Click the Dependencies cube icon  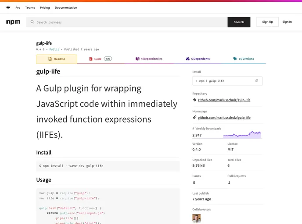pyautogui.click(x=137, y=59)
